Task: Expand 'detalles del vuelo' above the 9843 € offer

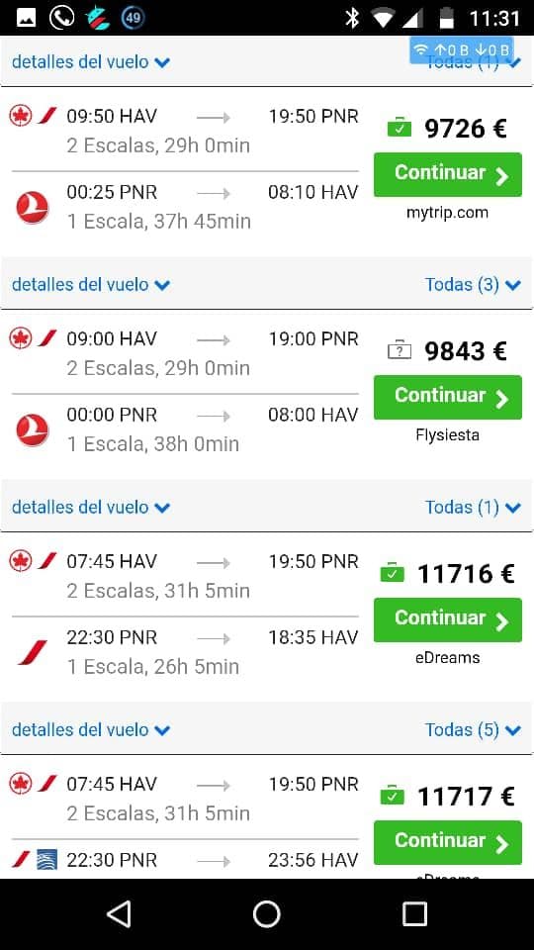Action: click(x=91, y=284)
